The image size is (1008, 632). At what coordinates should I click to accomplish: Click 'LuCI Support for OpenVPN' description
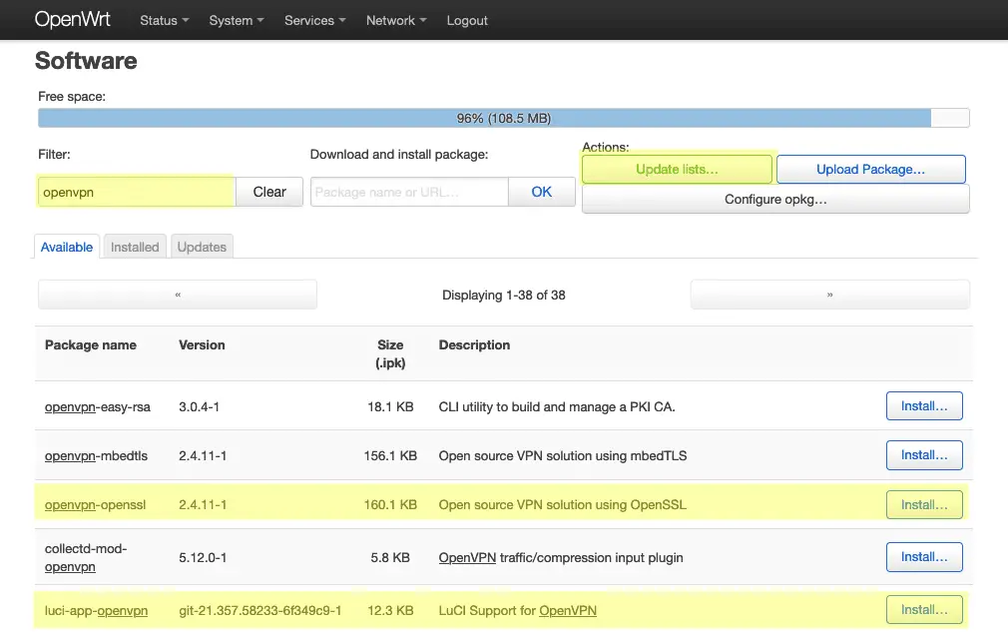pos(518,611)
